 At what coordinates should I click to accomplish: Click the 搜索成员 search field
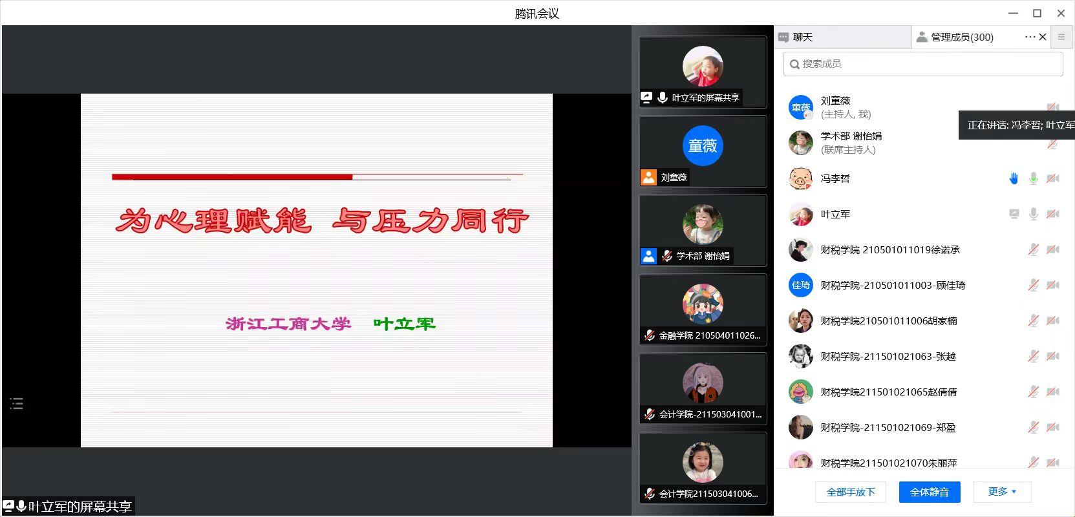pos(923,64)
